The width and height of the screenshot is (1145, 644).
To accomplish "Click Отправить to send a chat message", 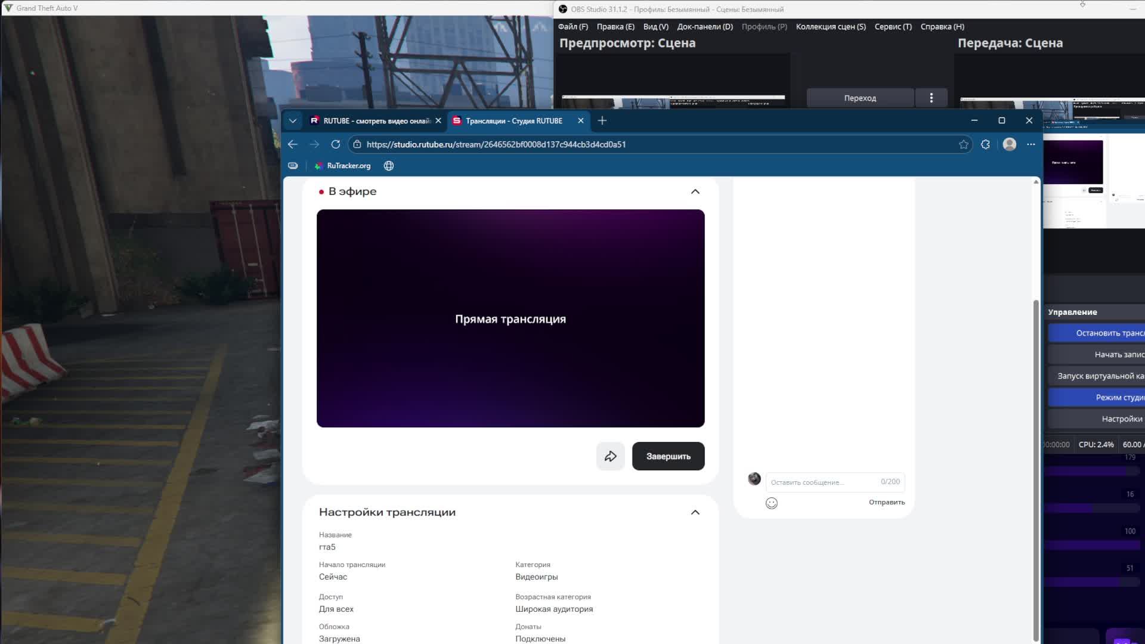I will pos(886,502).
